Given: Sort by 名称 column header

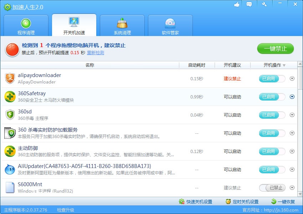Looking at the screenshot, I should (90, 65).
